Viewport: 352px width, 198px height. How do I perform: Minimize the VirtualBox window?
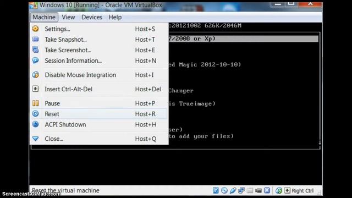click(x=278, y=4)
